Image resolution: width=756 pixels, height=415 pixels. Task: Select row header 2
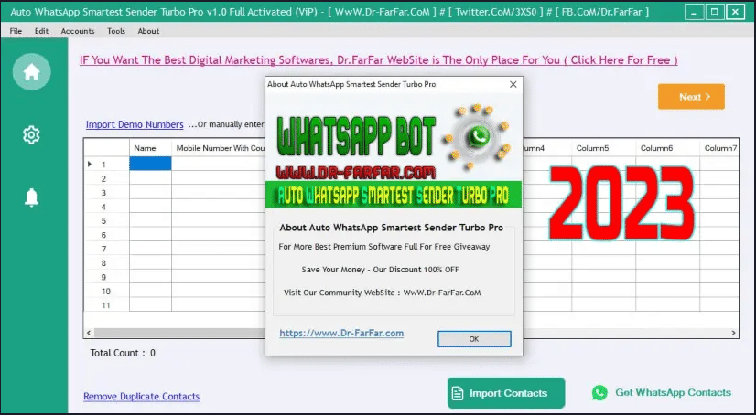(106, 178)
